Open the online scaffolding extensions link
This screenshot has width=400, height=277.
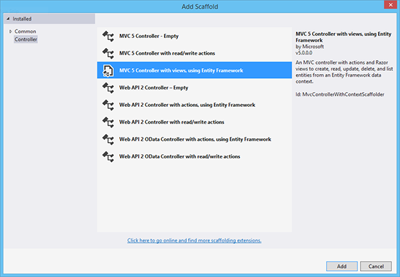[195, 240]
